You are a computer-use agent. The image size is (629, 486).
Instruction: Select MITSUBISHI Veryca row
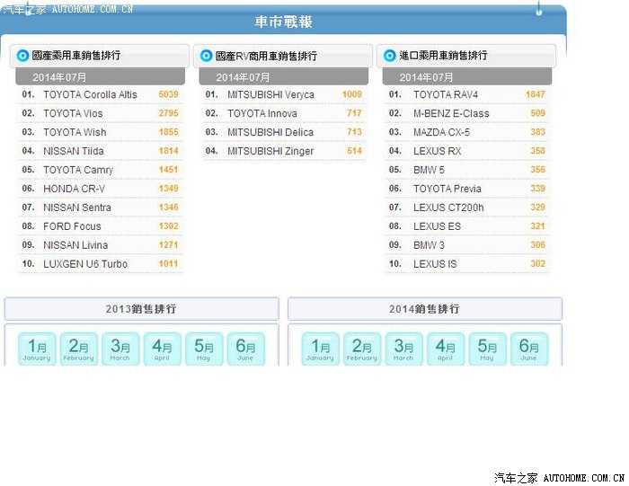[284, 94]
